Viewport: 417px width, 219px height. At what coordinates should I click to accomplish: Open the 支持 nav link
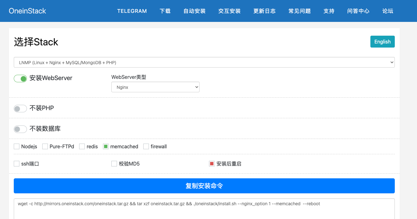(x=329, y=11)
